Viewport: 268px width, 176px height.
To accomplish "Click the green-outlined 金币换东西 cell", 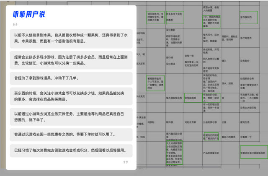I will (249, 18).
